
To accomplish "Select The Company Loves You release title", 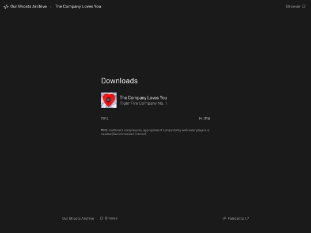I will 143,98.
